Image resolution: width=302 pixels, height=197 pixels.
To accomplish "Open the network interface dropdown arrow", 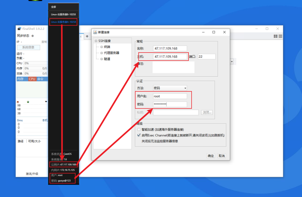I will (46, 102).
